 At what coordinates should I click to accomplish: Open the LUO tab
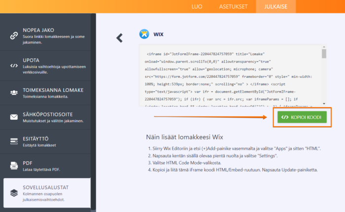[197, 6]
